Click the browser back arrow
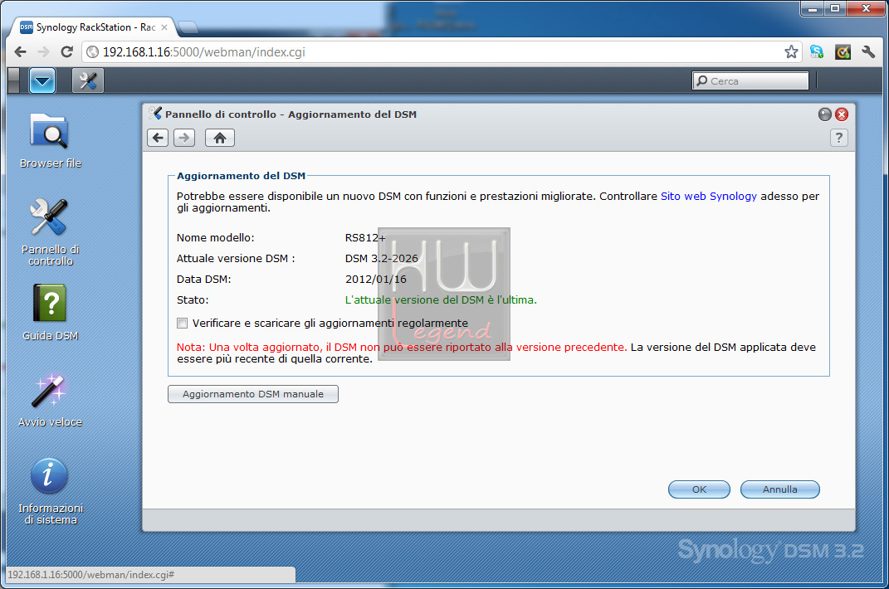 point(21,52)
